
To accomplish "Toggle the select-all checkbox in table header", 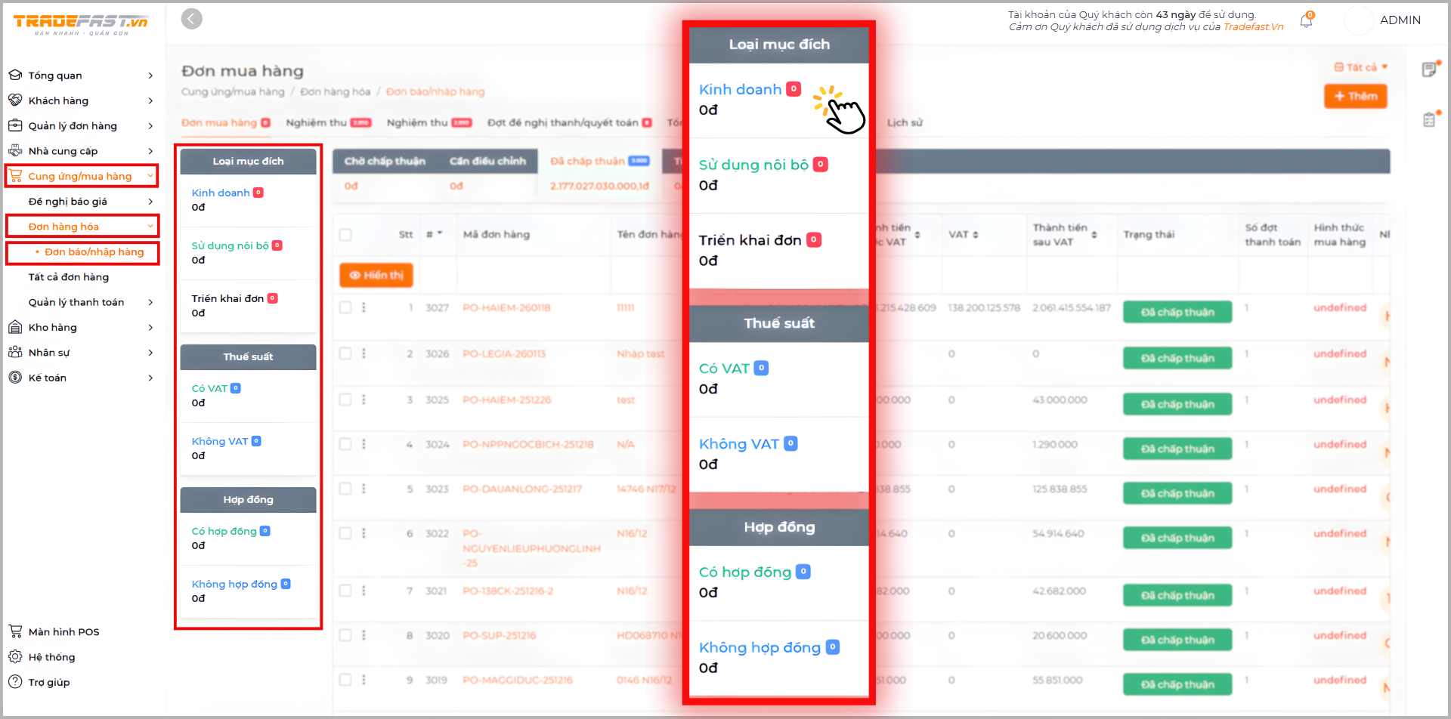I will tap(345, 235).
